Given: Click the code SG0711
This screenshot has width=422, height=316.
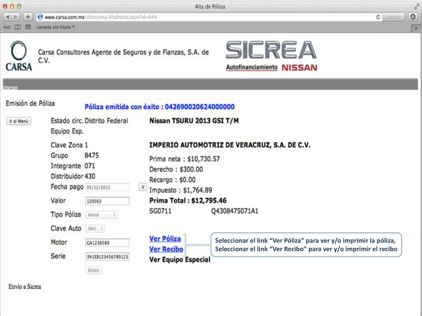Looking at the screenshot, I should click(160, 211).
